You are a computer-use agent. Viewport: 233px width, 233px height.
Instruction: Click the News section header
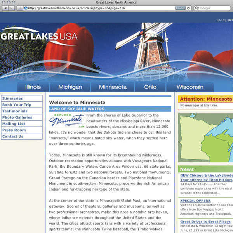[205, 169]
